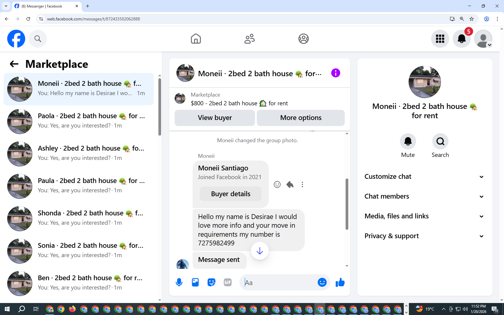This screenshot has height=315, width=504.
Task: Click the chat list scrollbar
Action: point(160,107)
